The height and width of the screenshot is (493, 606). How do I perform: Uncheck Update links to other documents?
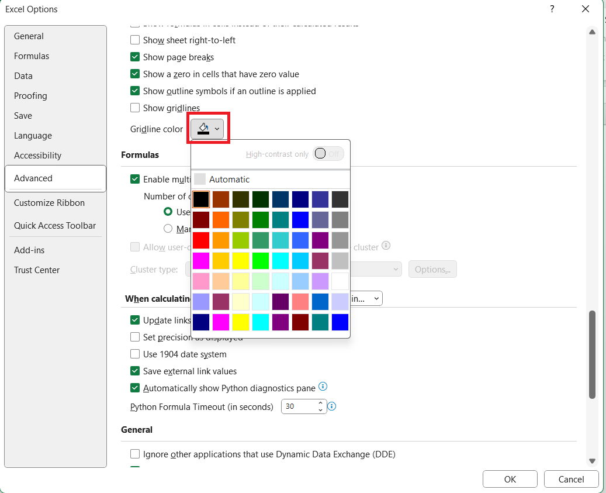(x=135, y=320)
